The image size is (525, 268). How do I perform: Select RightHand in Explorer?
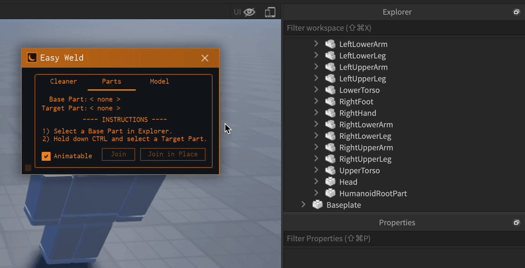[x=358, y=114]
